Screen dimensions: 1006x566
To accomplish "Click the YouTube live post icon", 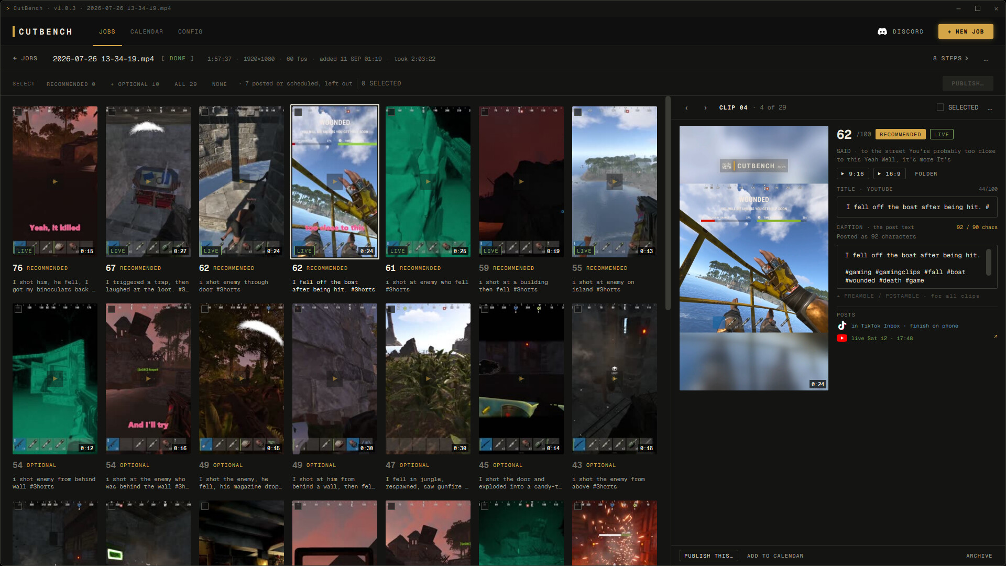I will (842, 338).
